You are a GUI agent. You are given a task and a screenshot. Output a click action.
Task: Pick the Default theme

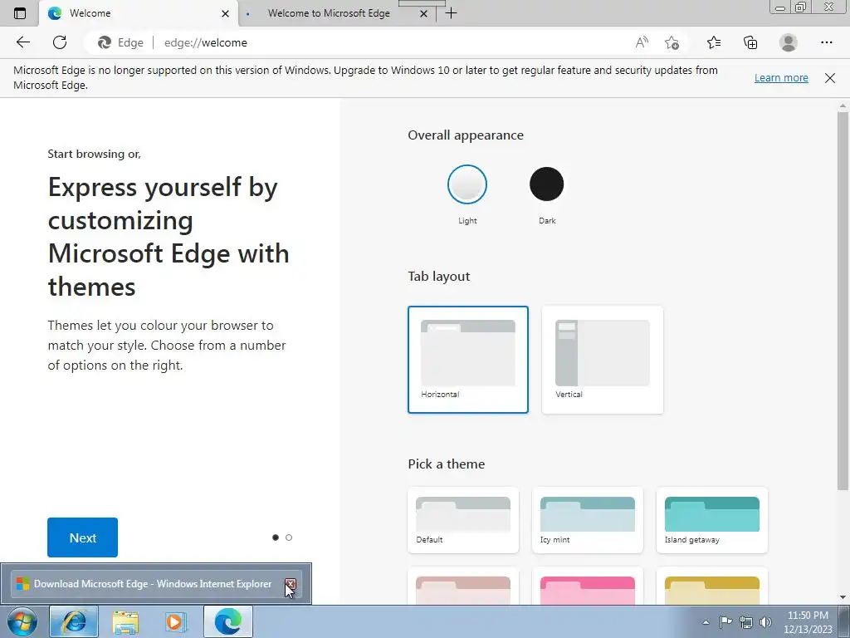tap(463, 520)
